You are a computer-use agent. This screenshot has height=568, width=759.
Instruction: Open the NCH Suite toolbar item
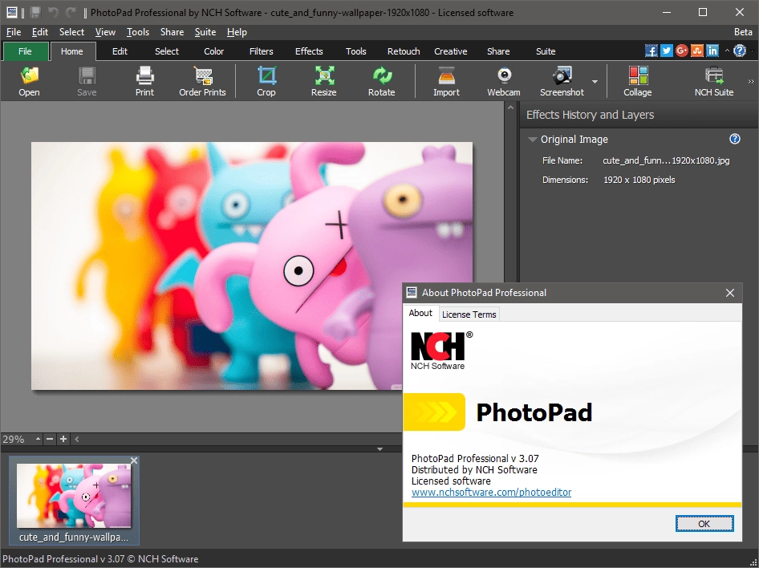714,81
